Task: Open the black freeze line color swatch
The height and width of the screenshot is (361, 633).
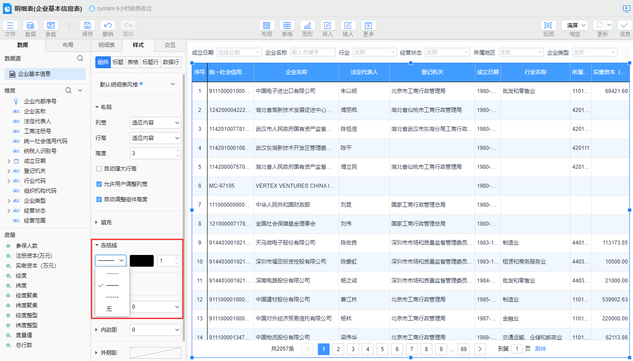Action: [x=142, y=260]
